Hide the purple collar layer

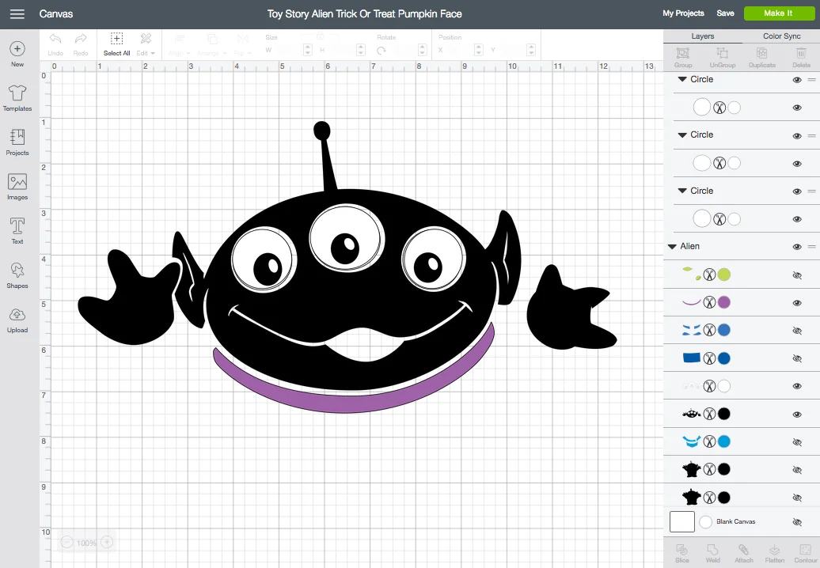pos(797,303)
